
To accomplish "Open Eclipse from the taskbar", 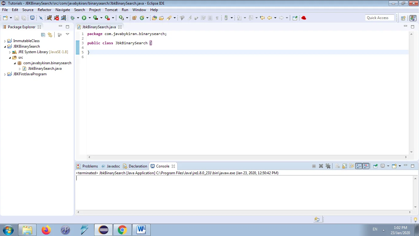I will tap(103, 230).
